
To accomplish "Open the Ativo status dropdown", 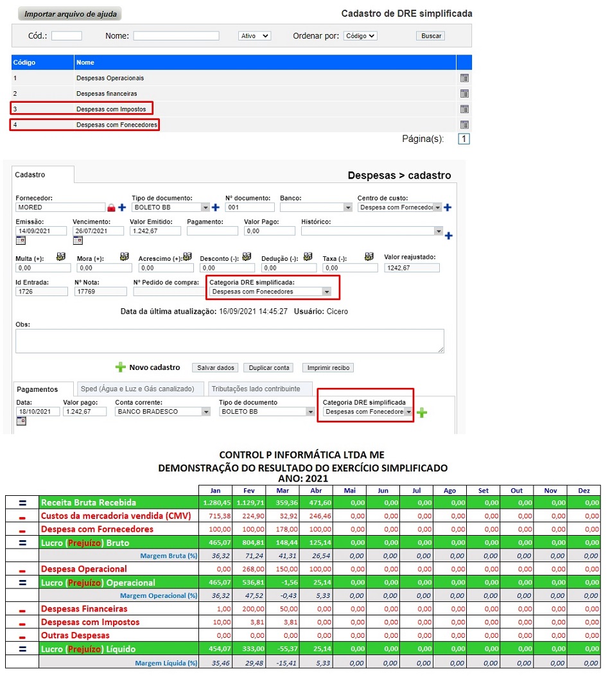I will (255, 36).
